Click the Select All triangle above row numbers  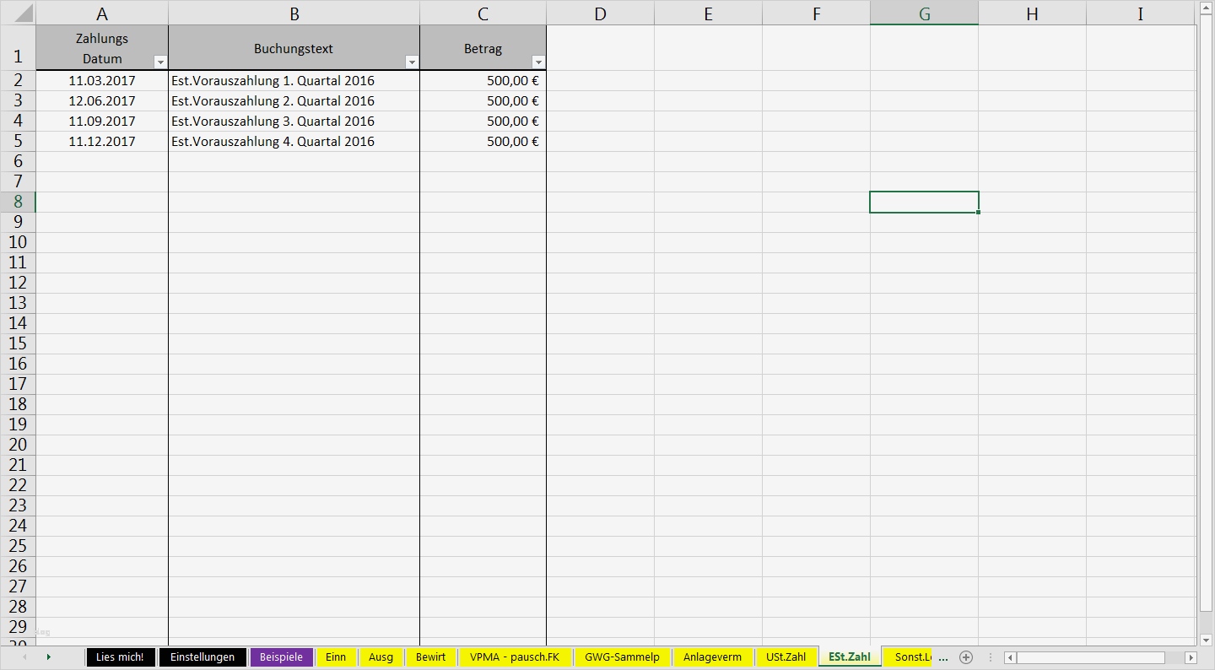pos(18,13)
